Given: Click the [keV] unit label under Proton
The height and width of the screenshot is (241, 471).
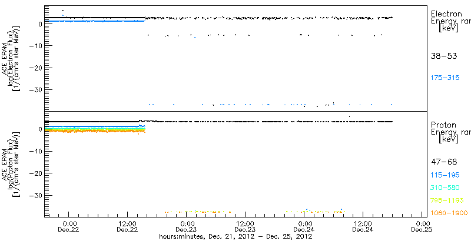Looking at the screenshot, I should pos(448,139).
